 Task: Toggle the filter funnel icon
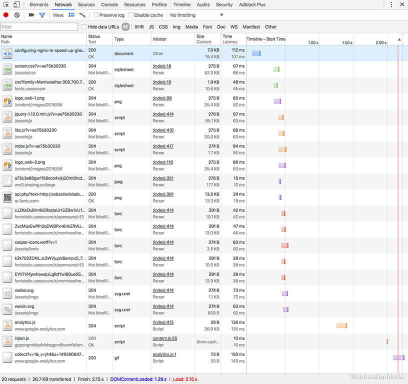tap(42, 15)
